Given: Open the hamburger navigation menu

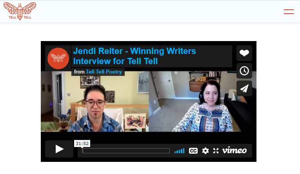Looking at the screenshot, I should click(x=289, y=12).
